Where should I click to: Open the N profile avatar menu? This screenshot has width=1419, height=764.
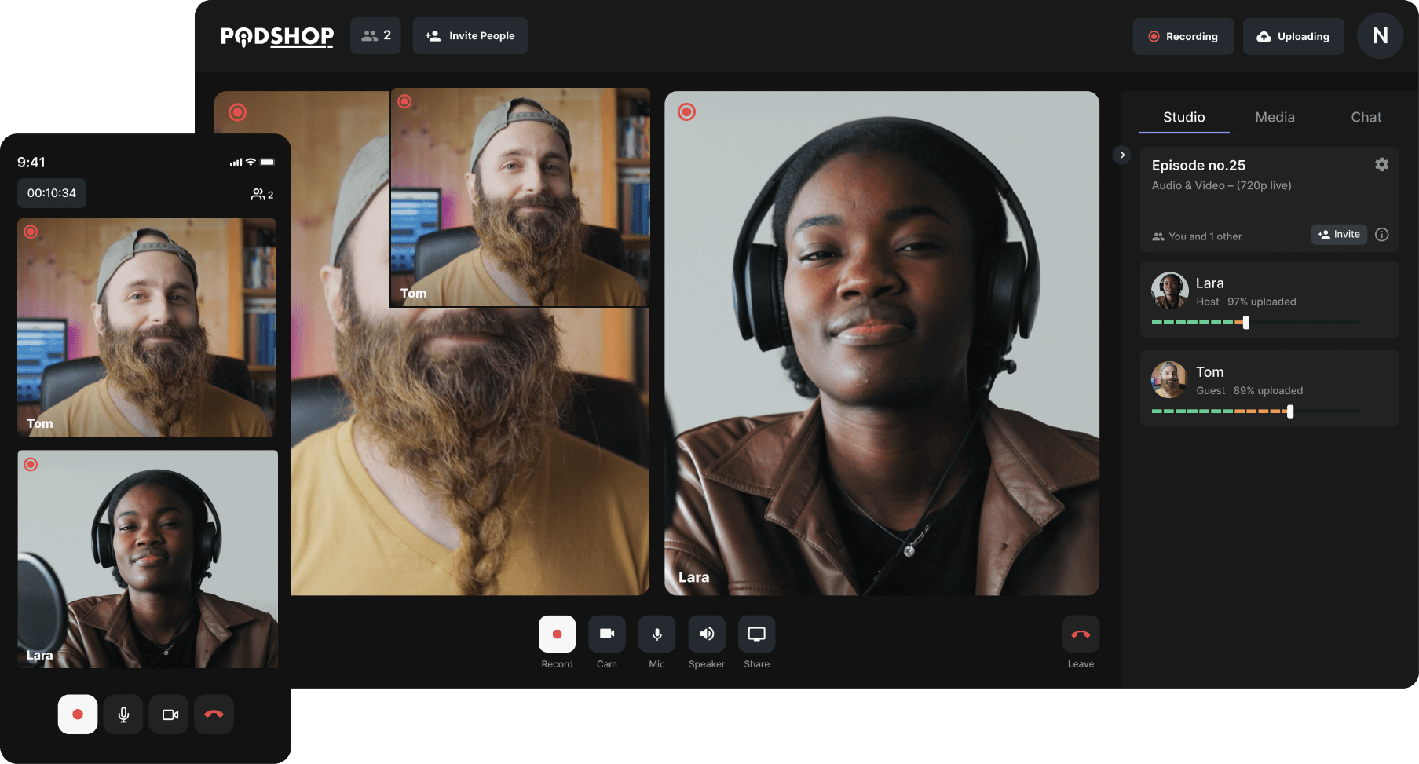click(x=1381, y=35)
